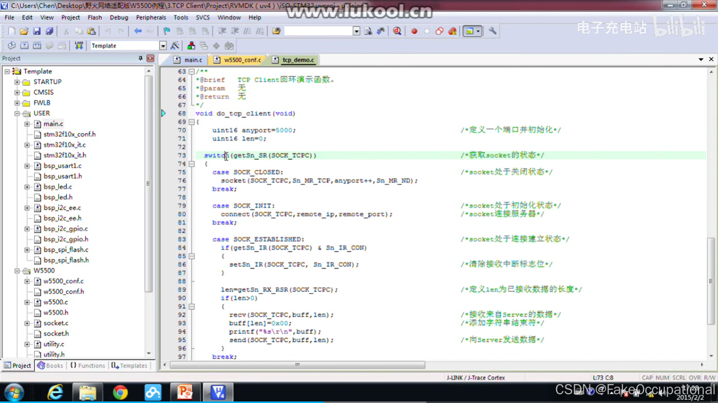Collapse the code fold at line 74
Viewport: 718px width, 403px height.
coord(191,164)
